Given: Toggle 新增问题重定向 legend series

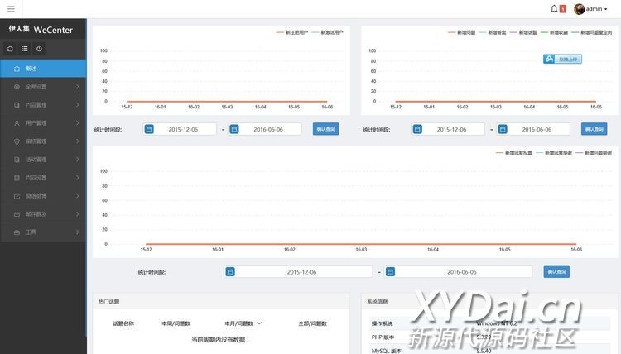Looking at the screenshot, I should (592, 32).
